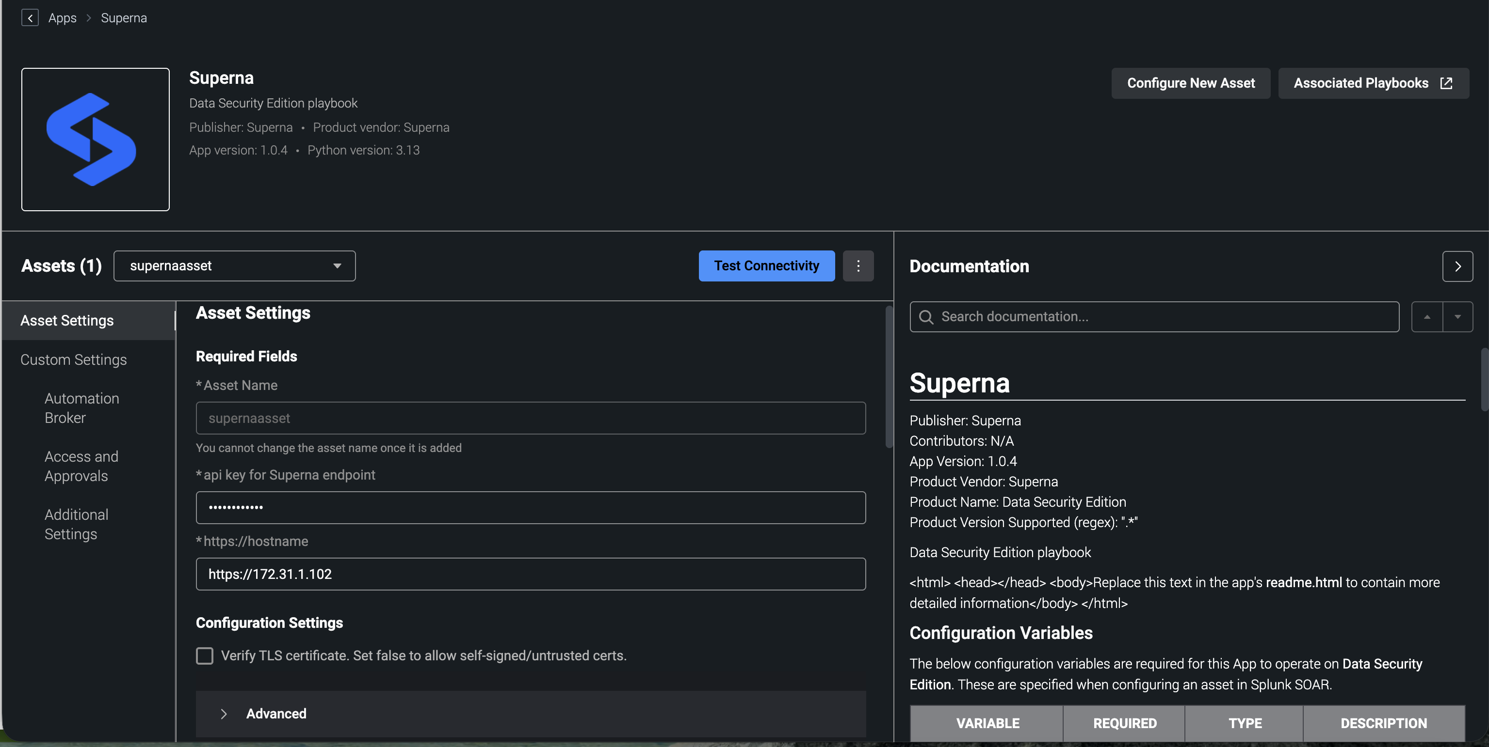The height and width of the screenshot is (747, 1489).
Task: Open the supernaasset asset dropdown
Action: coord(234,265)
